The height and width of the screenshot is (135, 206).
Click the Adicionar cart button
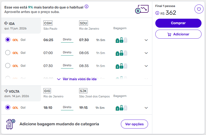[x=178, y=34]
